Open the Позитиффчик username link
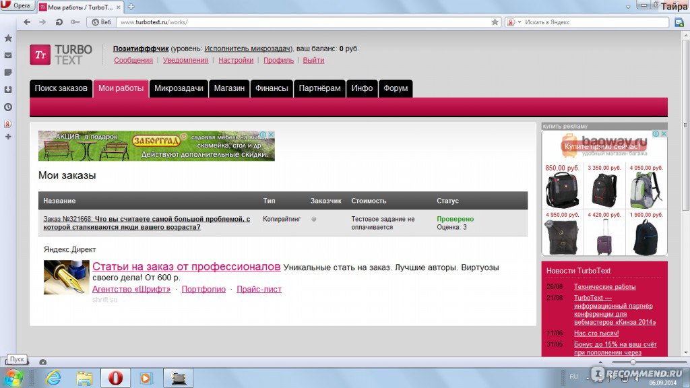This screenshot has width=690, height=388. tap(141, 48)
